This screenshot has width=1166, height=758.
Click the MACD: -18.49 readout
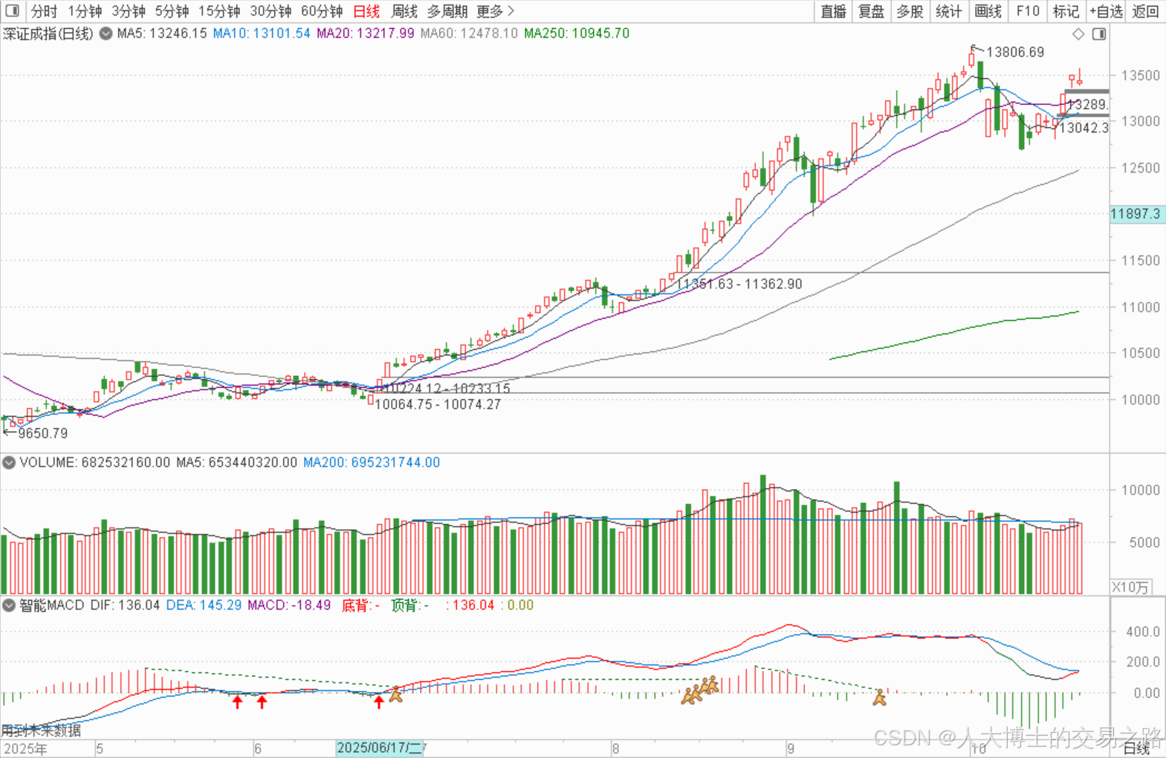pos(289,605)
